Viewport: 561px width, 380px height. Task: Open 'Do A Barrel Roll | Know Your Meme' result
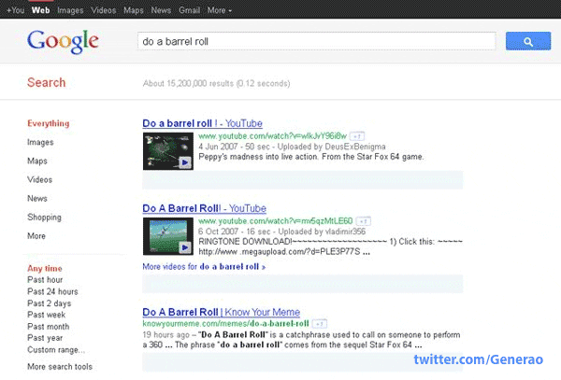[x=221, y=312]
